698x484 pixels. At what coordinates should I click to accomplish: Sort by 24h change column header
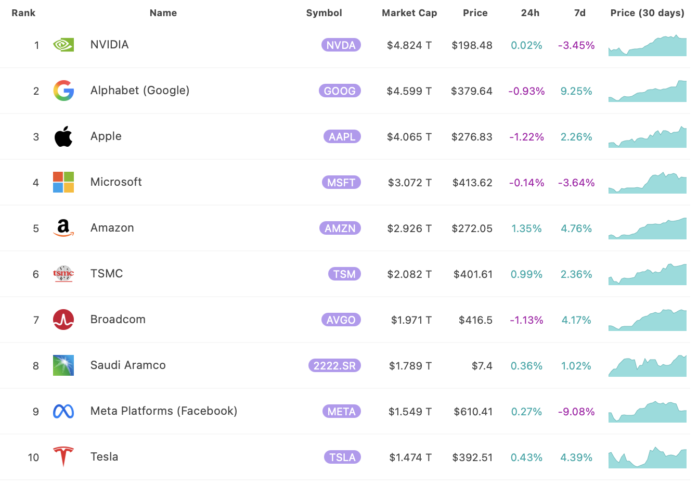(530, 13)
